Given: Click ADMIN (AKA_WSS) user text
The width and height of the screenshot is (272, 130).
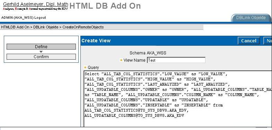Looking at the screenshot, I should pos(17,18).
